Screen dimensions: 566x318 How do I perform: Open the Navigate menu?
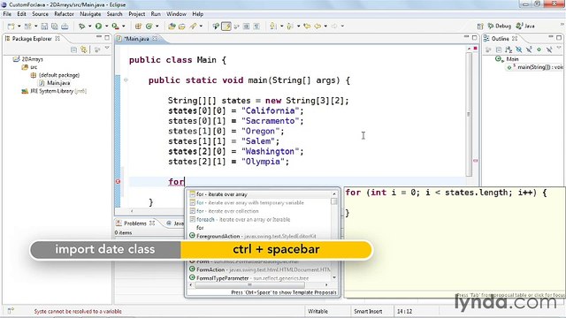(90, 14)
